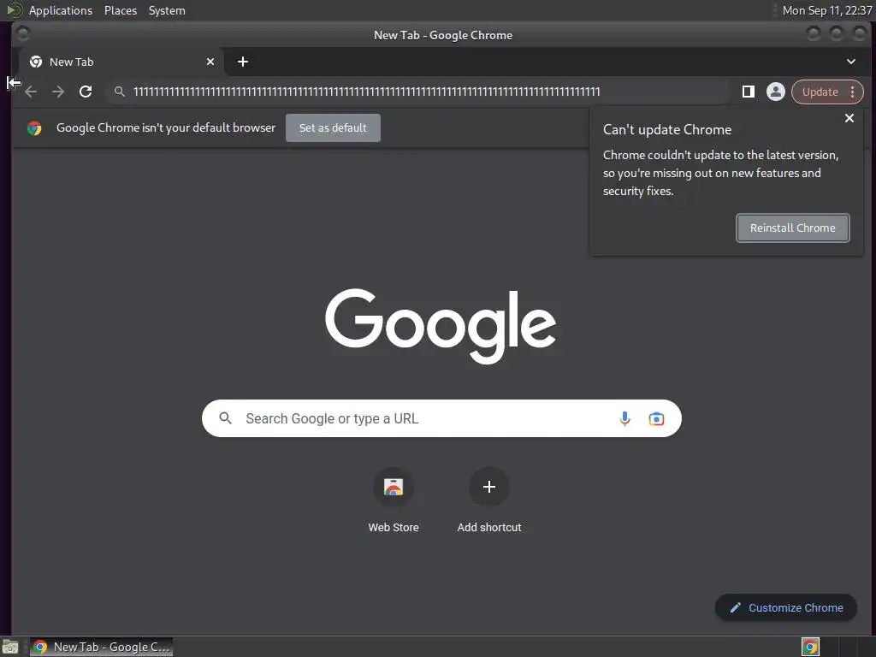Screen dimensions: 876x657
Task: Close the New Tab tab
Action: (210, 62)
